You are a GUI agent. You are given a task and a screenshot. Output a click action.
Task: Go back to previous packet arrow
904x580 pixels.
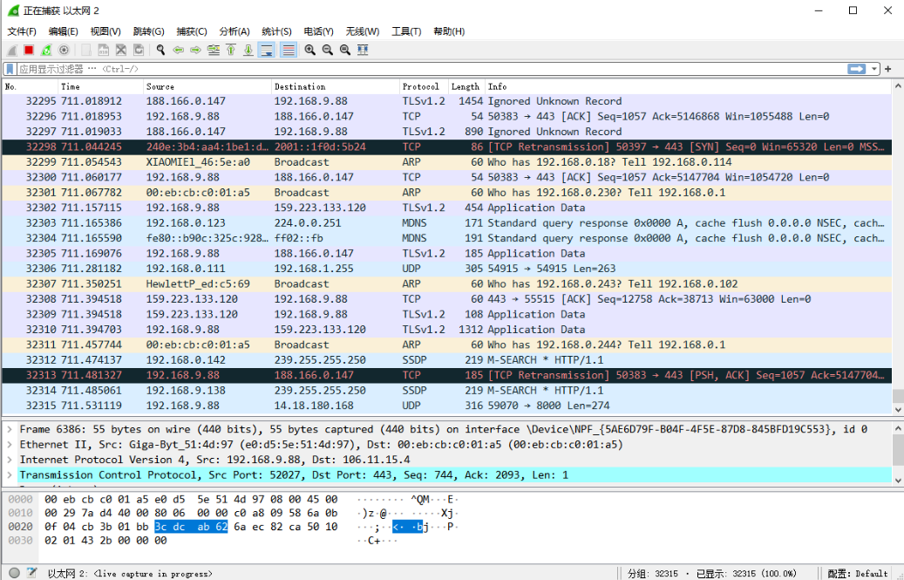click(x=178, y=51)
